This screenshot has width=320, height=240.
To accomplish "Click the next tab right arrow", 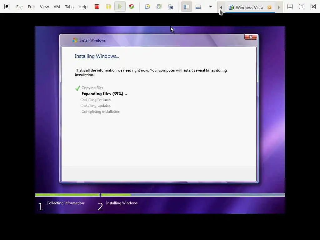I will (279, 7).
